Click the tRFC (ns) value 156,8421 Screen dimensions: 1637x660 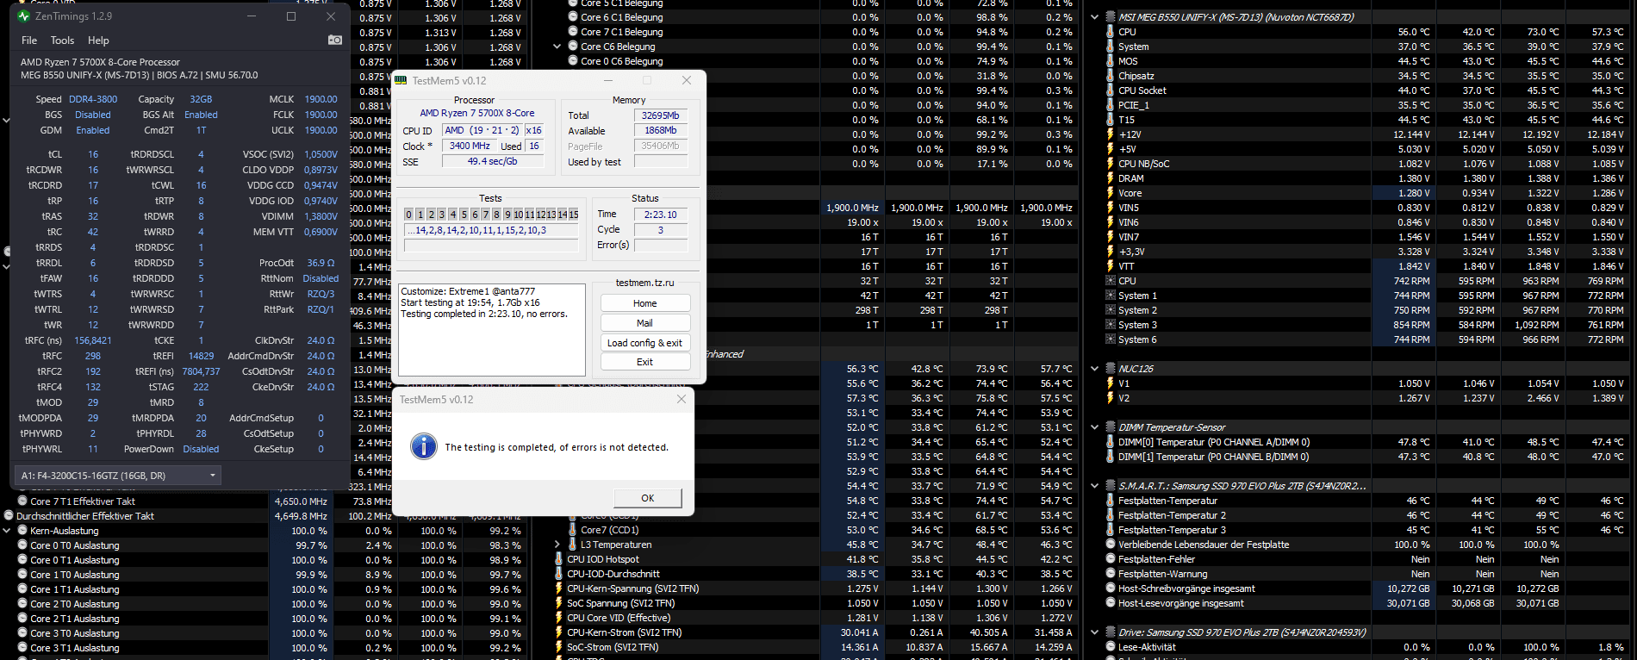click(x=93, y=340)
